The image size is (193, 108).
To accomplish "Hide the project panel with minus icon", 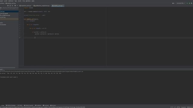I will tap(17, 6).
